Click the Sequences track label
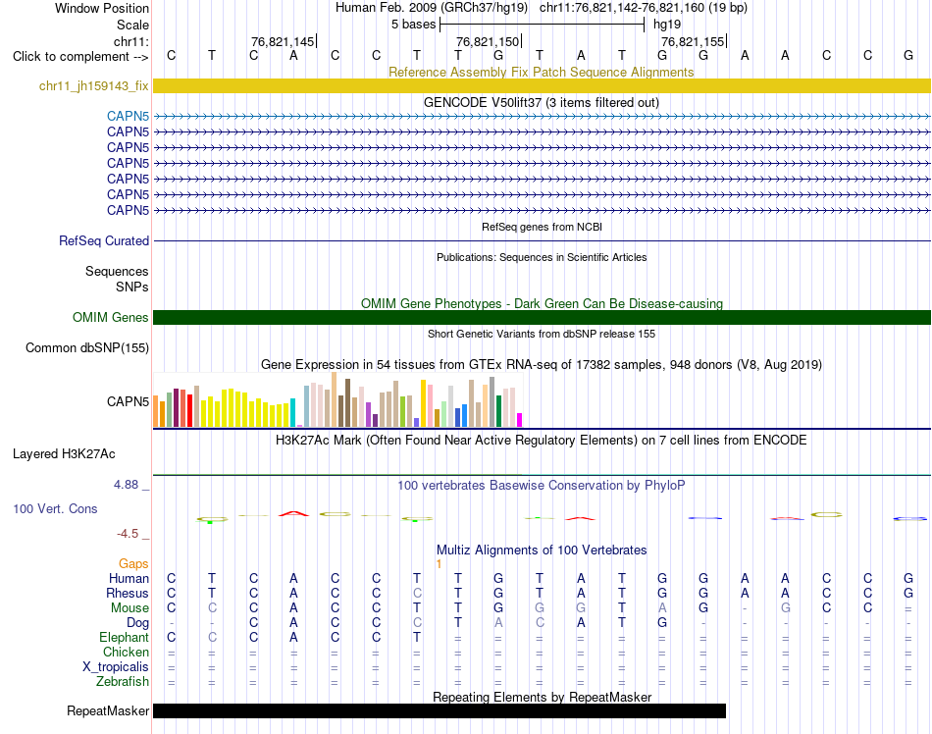 (117, 271)
